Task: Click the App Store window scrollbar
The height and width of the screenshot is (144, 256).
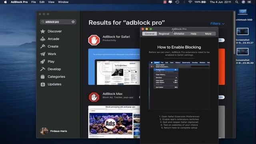Action: 234,33
